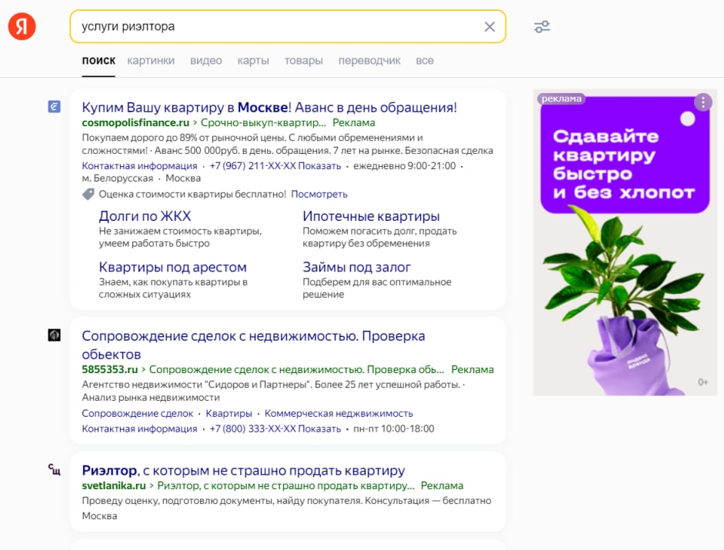Open 'Квартиры' quick link

[229, 413]
